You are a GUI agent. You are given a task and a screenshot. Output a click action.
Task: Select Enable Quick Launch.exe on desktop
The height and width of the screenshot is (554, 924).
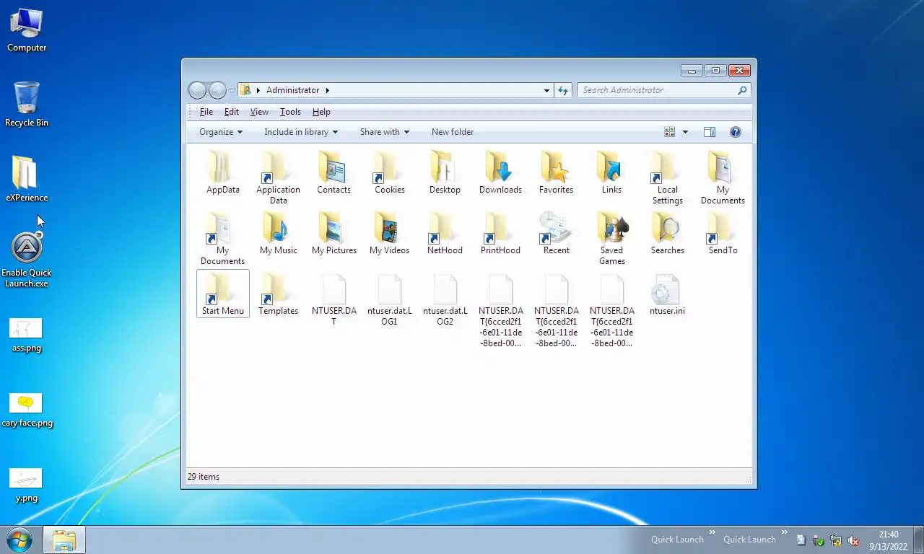point(27,260)
